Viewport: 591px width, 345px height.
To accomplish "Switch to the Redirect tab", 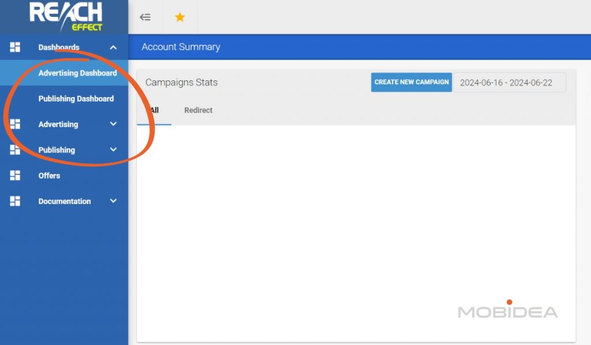I will click(x=199, y=110).
